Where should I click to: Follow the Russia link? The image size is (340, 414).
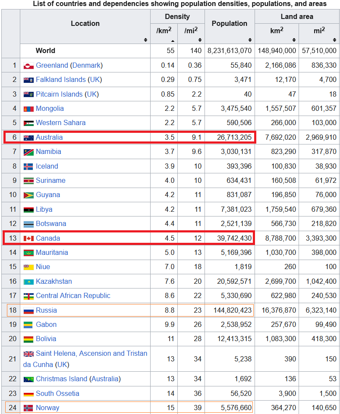click(46, 310)
